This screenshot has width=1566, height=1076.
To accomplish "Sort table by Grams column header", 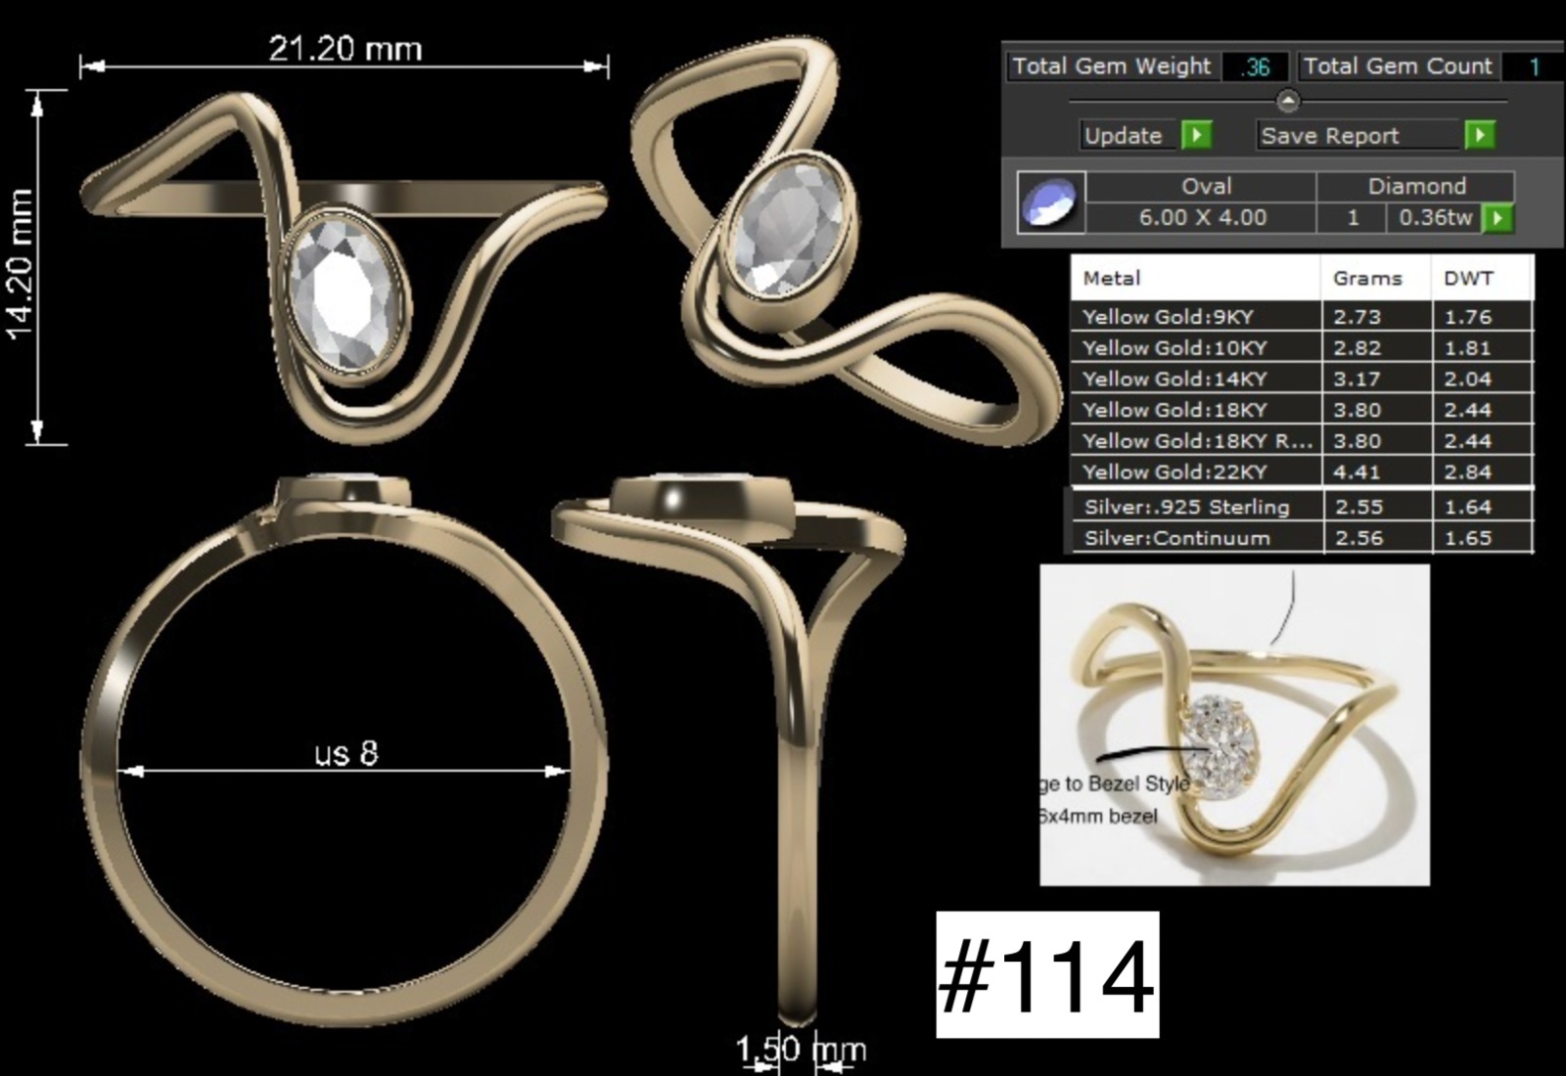I will pyautogui.click(x=1373, y=278).
